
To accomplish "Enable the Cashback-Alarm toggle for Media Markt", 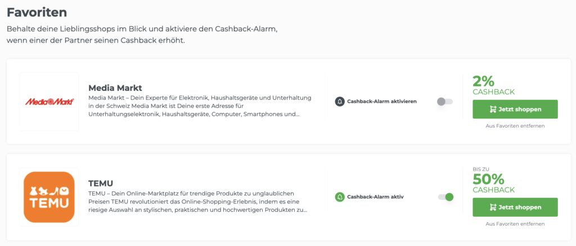I will (x=445, y=102).
